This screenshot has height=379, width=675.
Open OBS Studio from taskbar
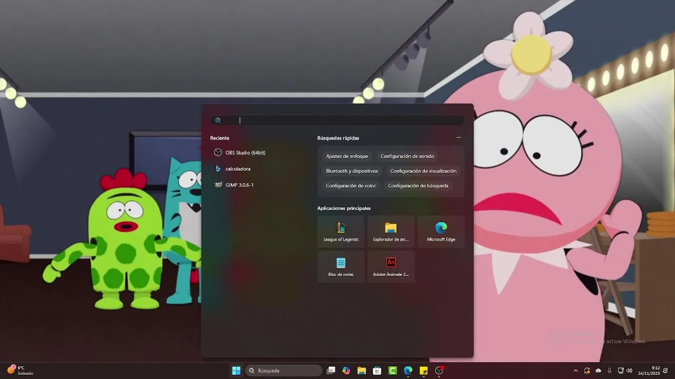pos(439,371)
